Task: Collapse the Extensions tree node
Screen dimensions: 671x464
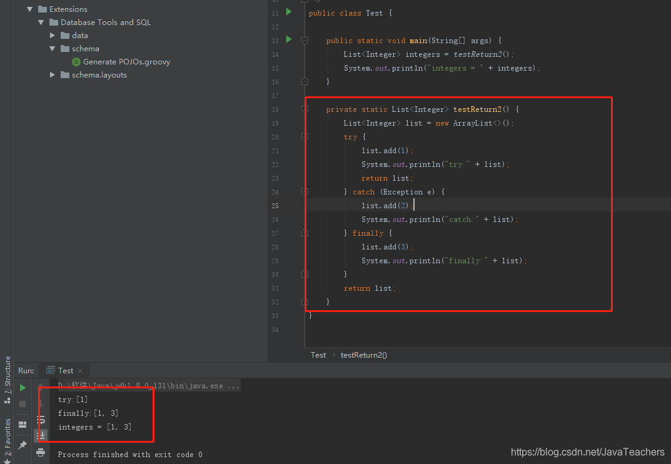Action: point(29,9)
